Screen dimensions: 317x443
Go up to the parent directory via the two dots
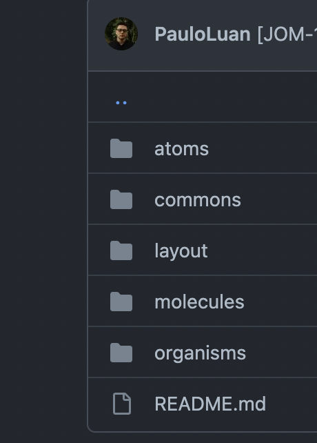click(121, 103)
